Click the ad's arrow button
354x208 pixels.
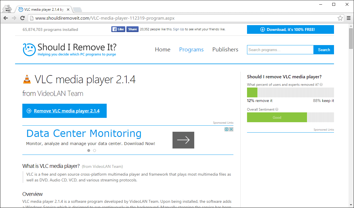(183, 140)
